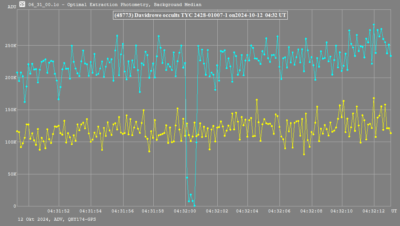Select the Davidrowe occultation chart title box
Screen dimensions: 400x226
(x=200, y=15)
